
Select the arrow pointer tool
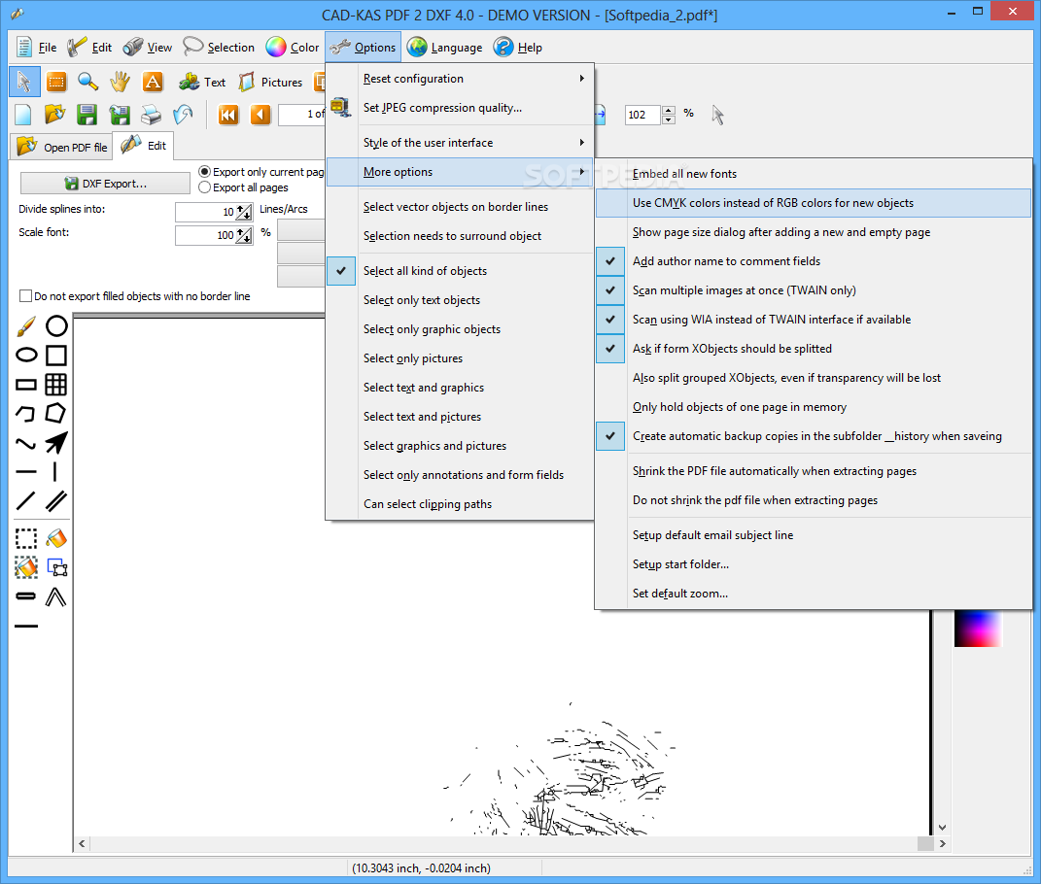pos(24,82)
